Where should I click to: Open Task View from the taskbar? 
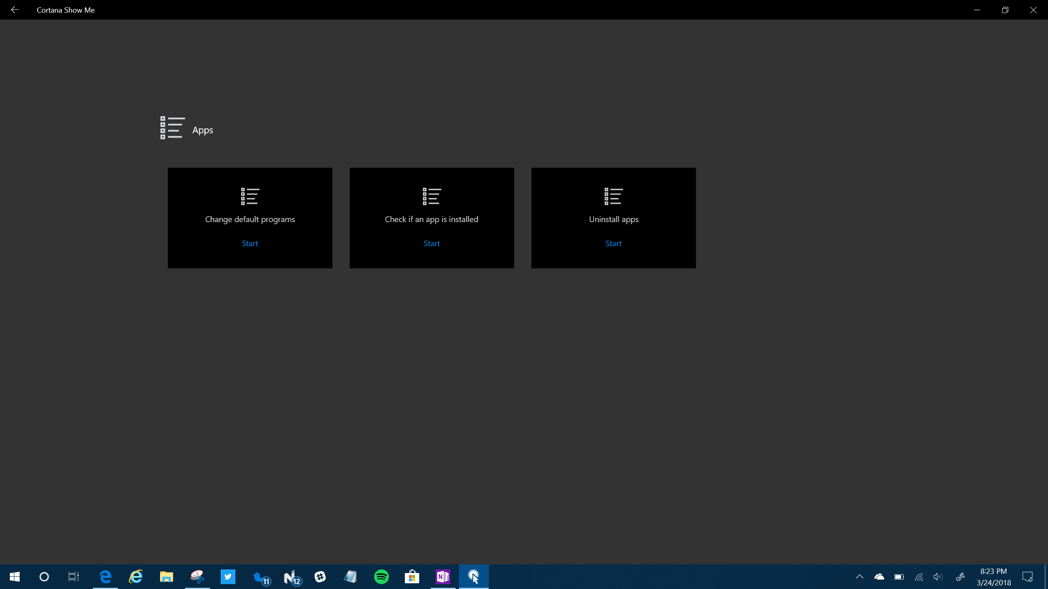74,577
